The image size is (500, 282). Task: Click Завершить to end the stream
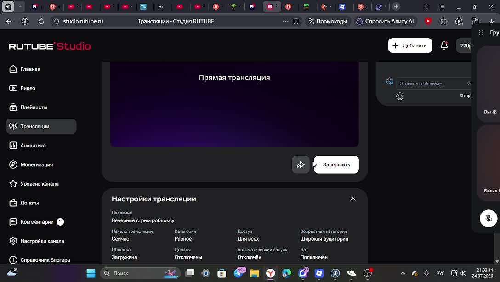click(336, 165)
